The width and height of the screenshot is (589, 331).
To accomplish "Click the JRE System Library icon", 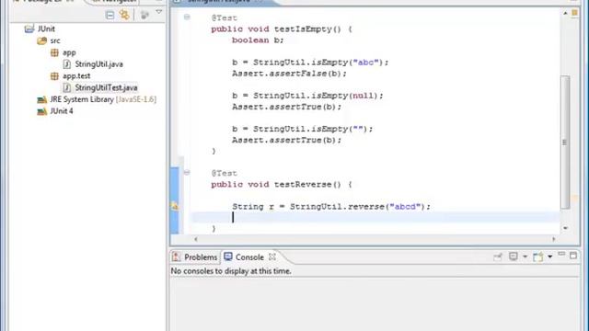I will (x=41, y=99).
